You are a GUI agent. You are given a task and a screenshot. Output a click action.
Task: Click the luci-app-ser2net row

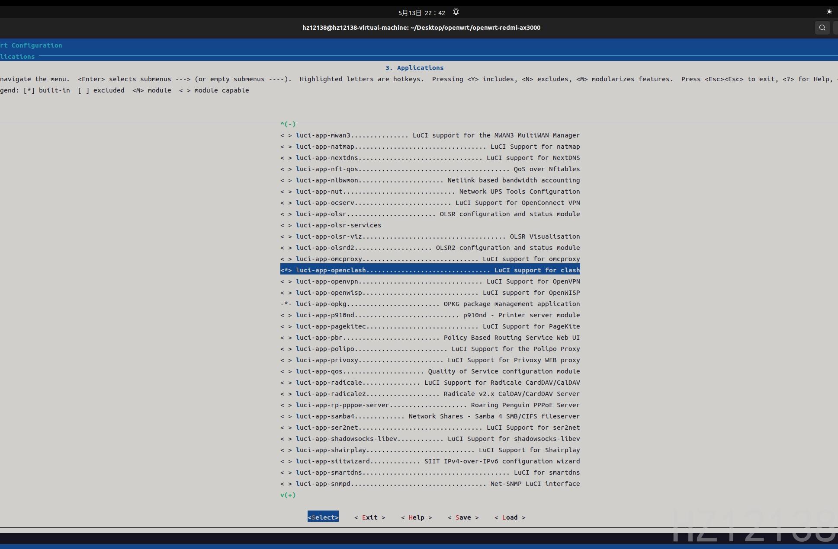(x=430, y=428)
